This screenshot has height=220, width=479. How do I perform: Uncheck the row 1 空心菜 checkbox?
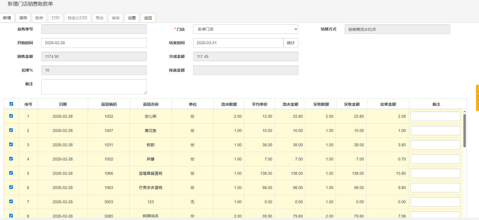[11, 116]
